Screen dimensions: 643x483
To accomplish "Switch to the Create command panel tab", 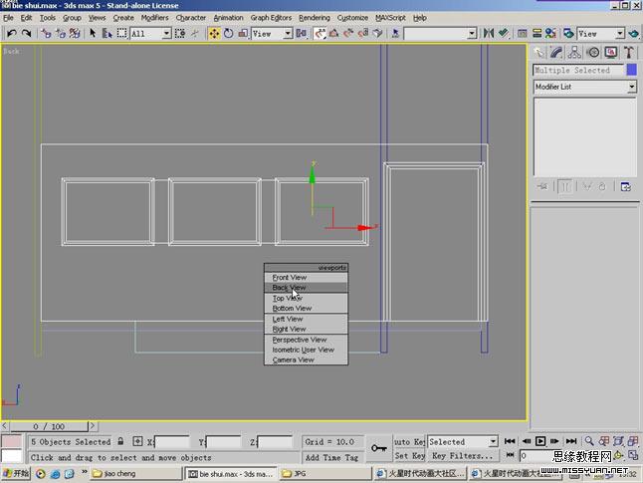I will click(x=538, y=52).
